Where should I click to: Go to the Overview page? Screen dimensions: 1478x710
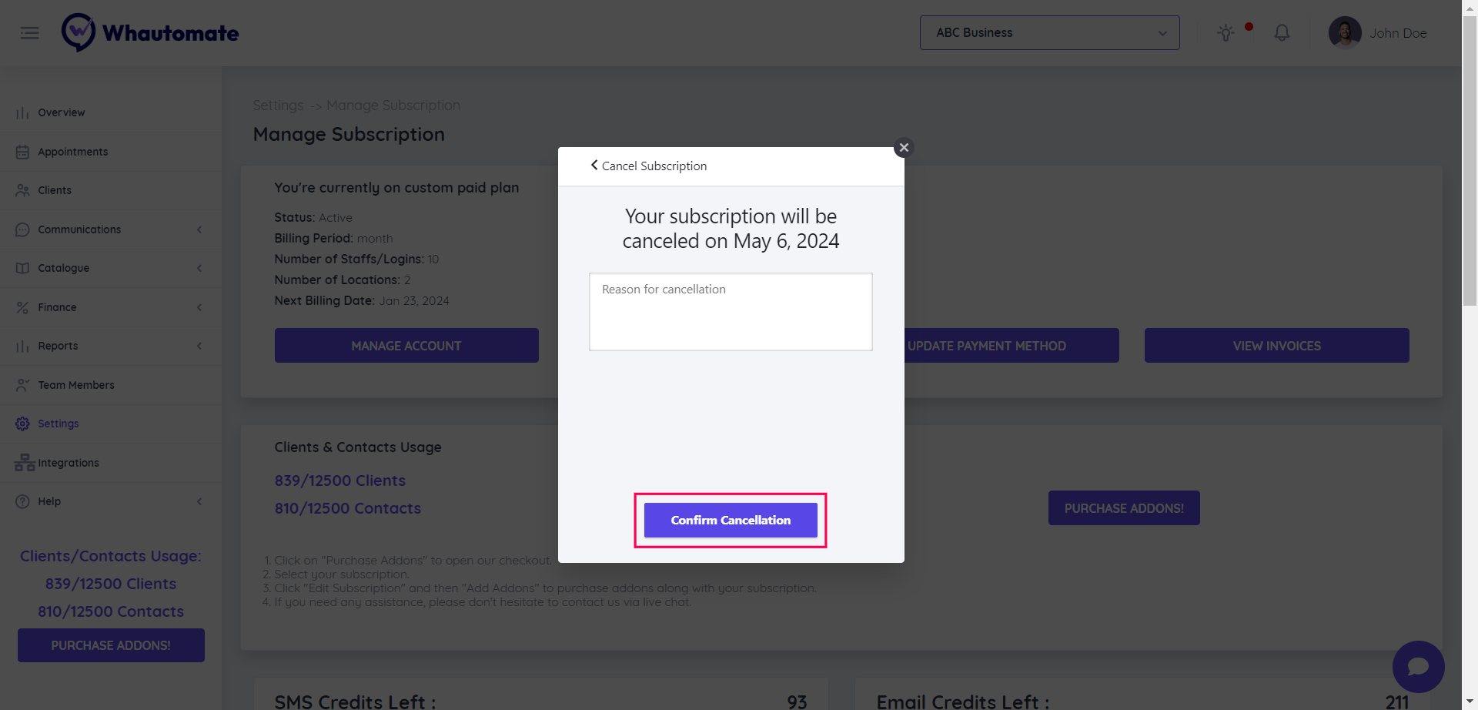pyautogui.click(x=62, y=112)
